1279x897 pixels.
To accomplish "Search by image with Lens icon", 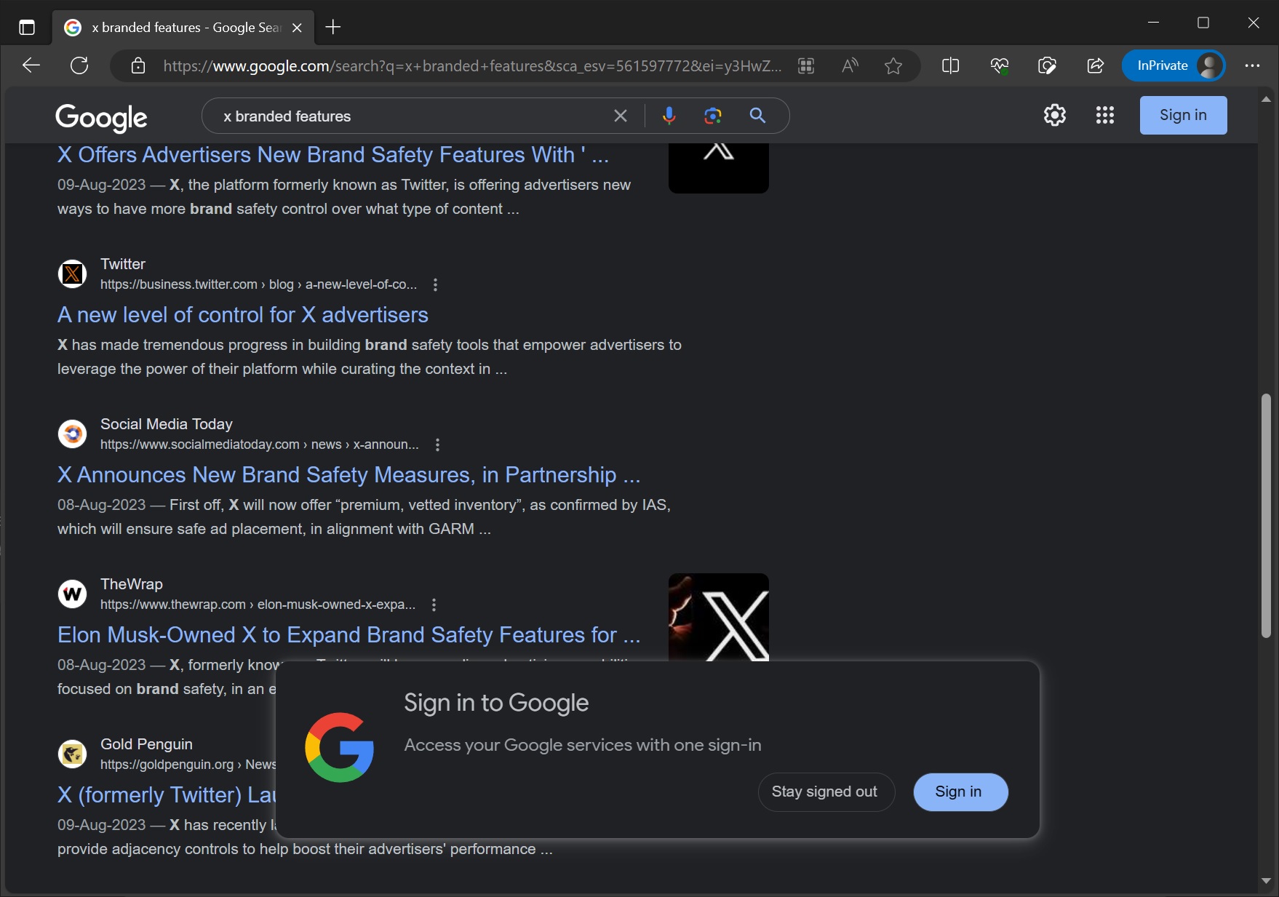I will click(x=713, y=116).
